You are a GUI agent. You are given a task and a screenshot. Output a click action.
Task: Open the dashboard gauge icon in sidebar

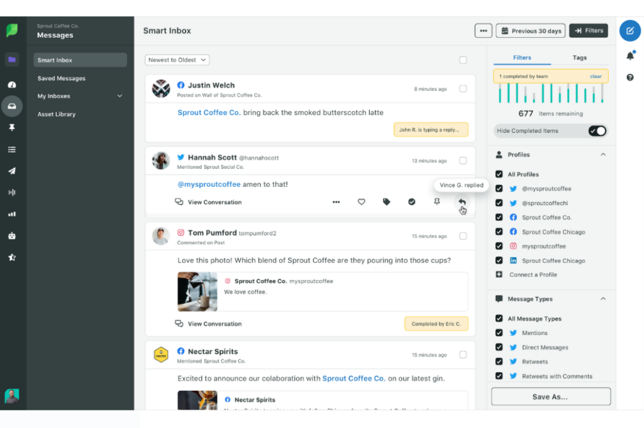pos(12,85)
